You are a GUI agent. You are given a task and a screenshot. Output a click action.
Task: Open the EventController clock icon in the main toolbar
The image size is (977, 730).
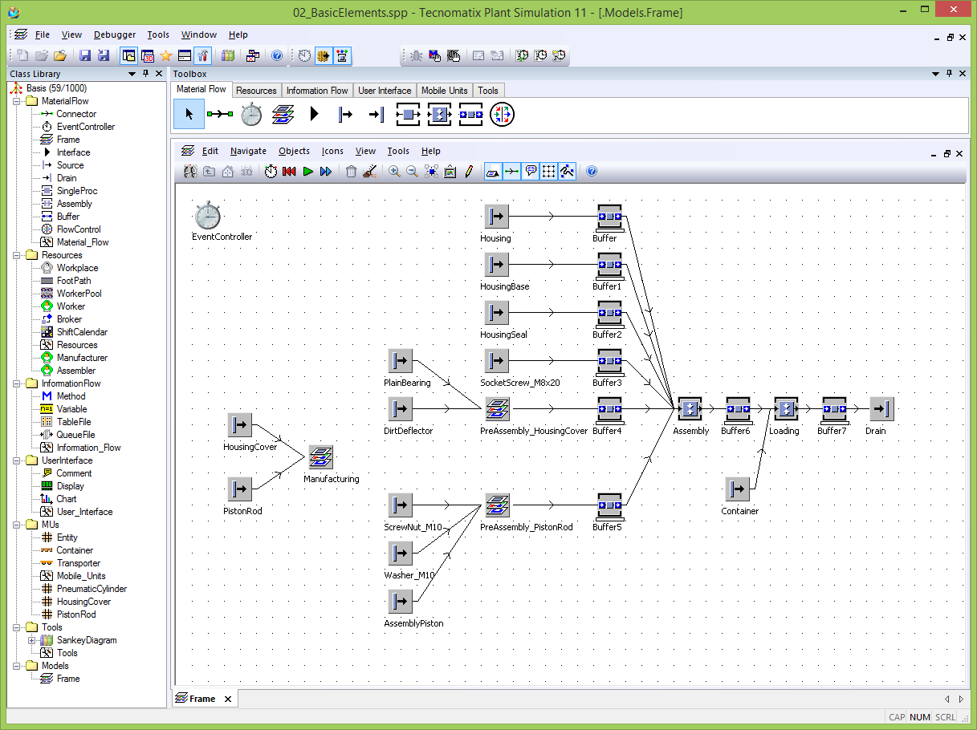304,55
